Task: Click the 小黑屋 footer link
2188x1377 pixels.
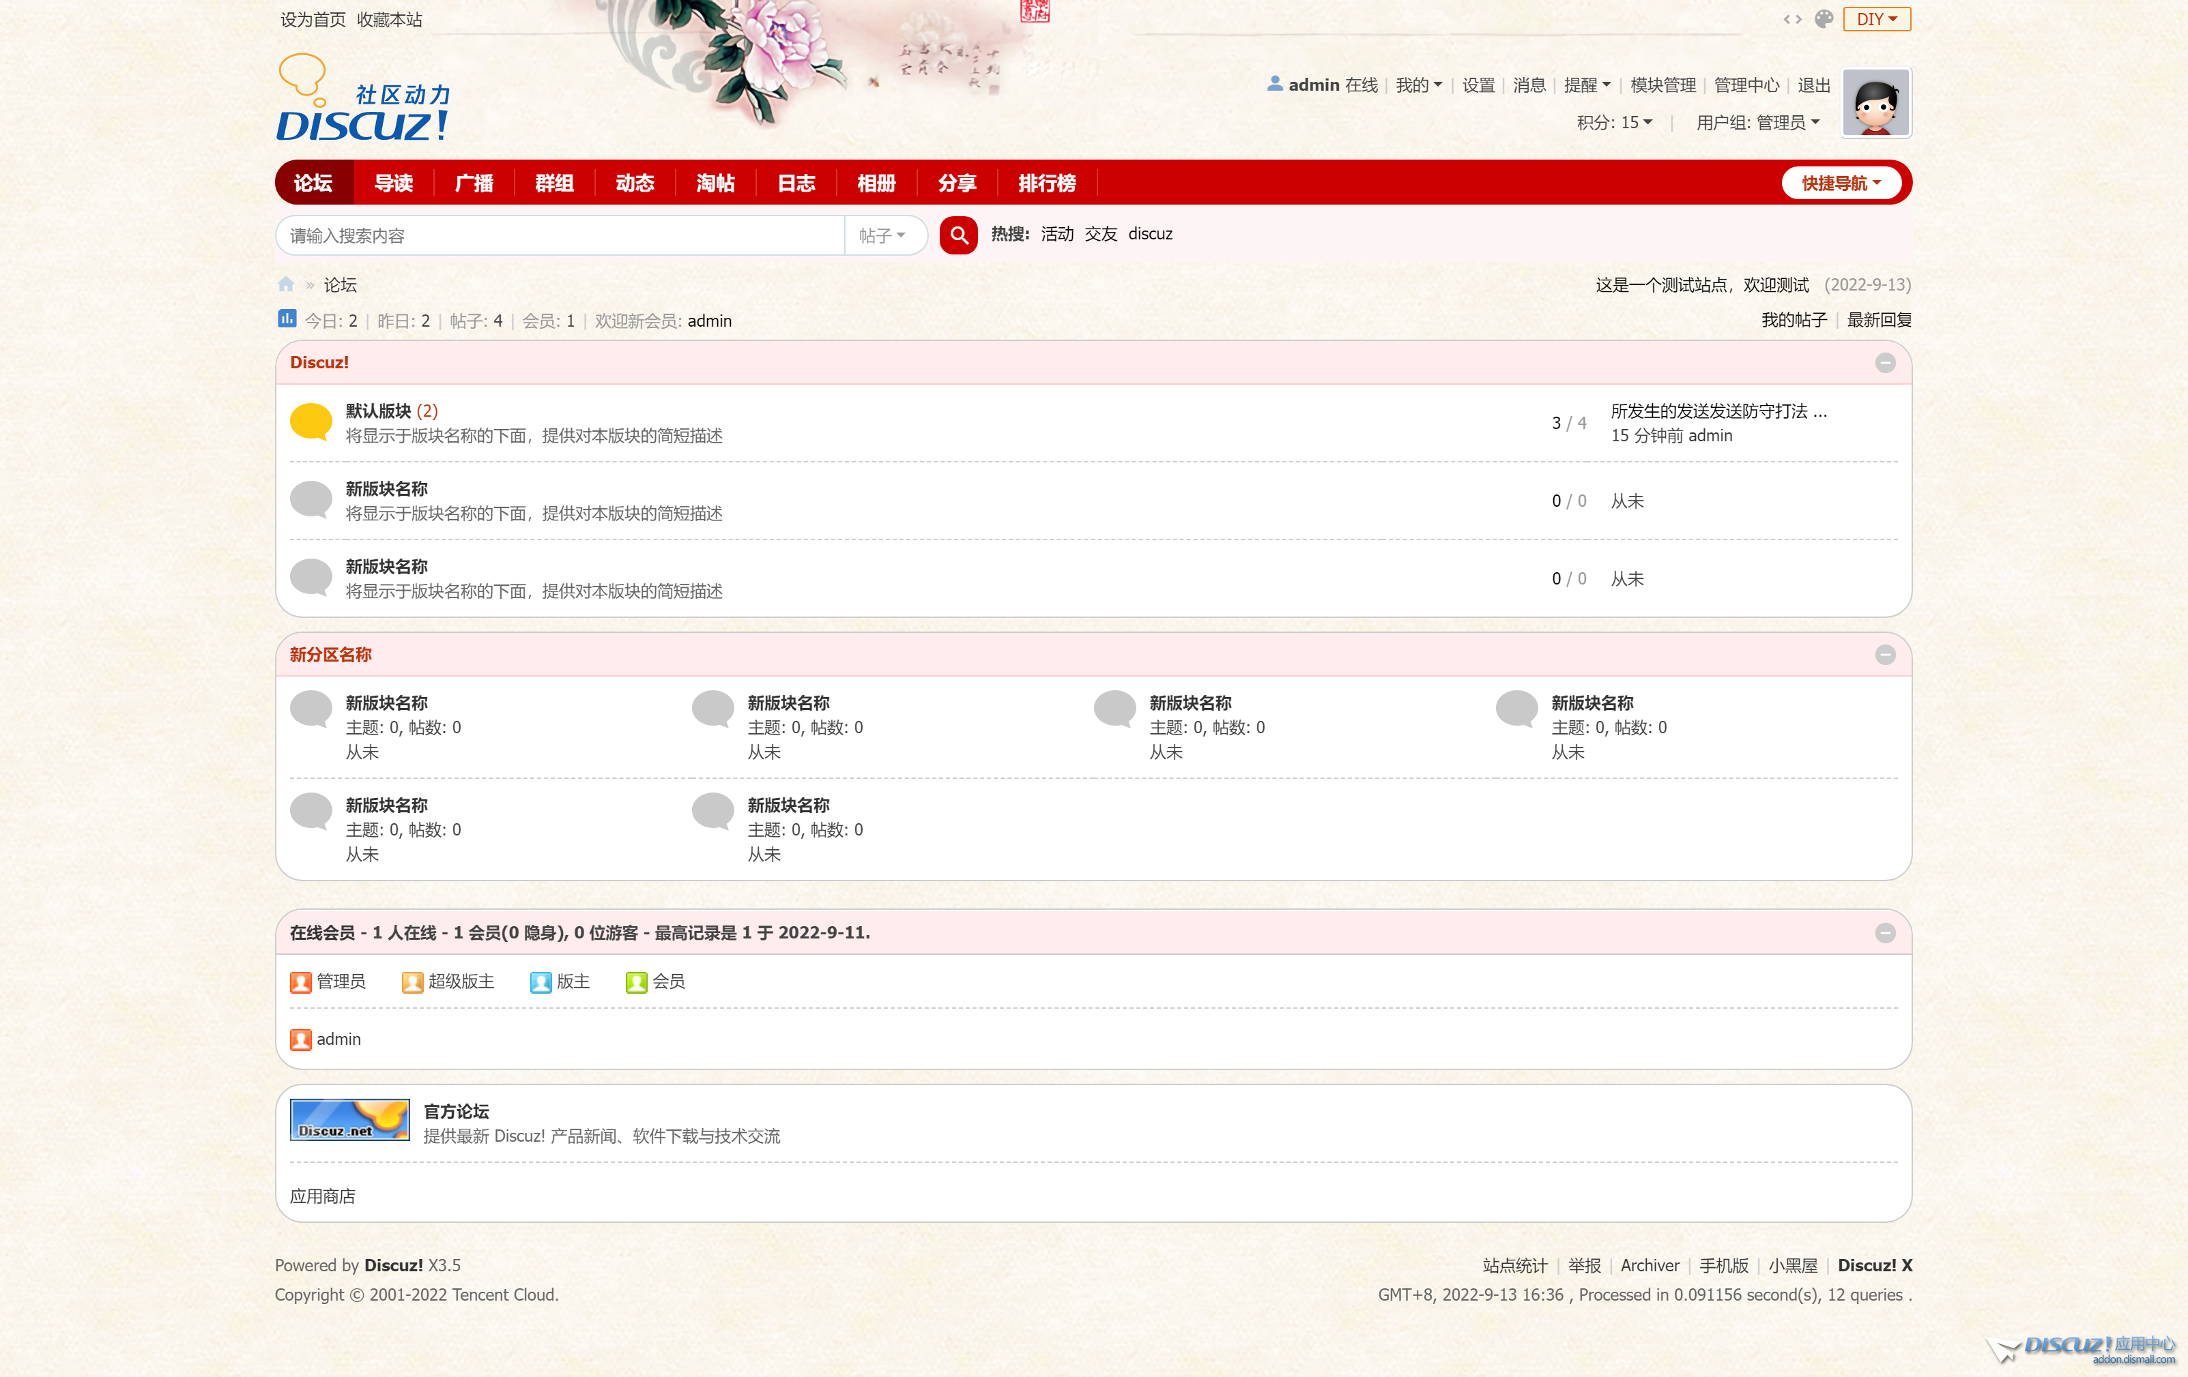Action: 1793,1265
